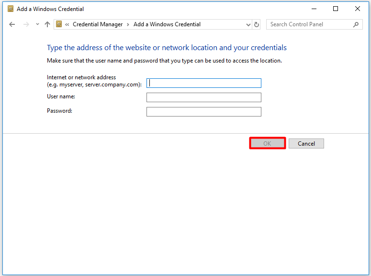
Task: Close the Add a Windows Credential window
Action: pyautogui.click(x=358, y=9)
